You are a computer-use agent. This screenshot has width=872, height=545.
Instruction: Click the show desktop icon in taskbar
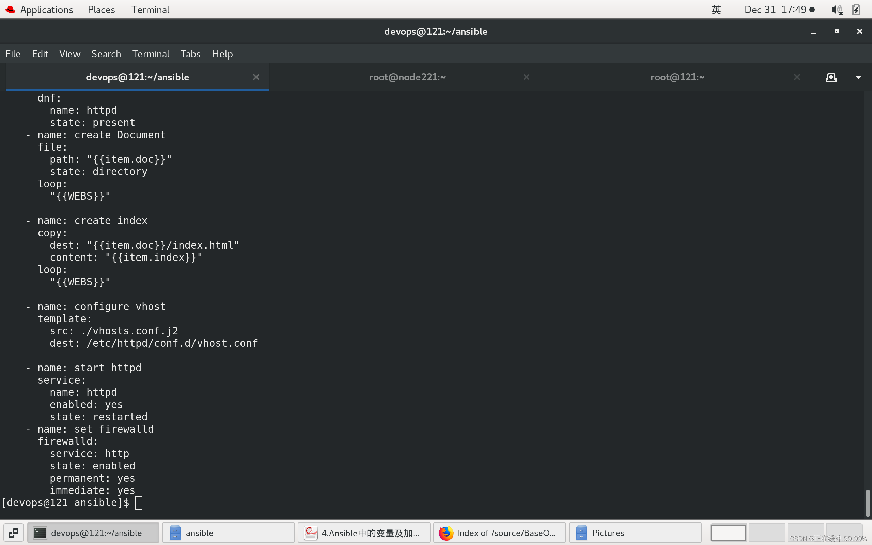pyautogui.click(x=14, y=533)
